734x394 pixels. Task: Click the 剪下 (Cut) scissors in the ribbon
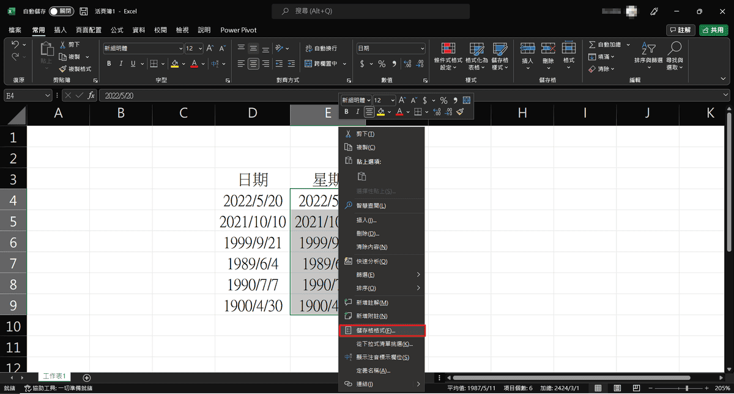[x=62, y=45]
